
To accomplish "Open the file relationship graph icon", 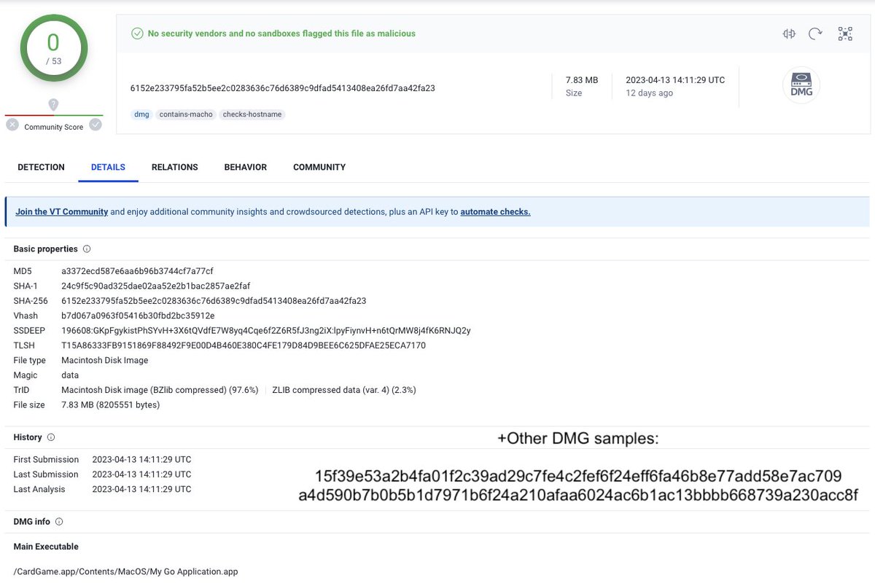I will click(845, 34).
